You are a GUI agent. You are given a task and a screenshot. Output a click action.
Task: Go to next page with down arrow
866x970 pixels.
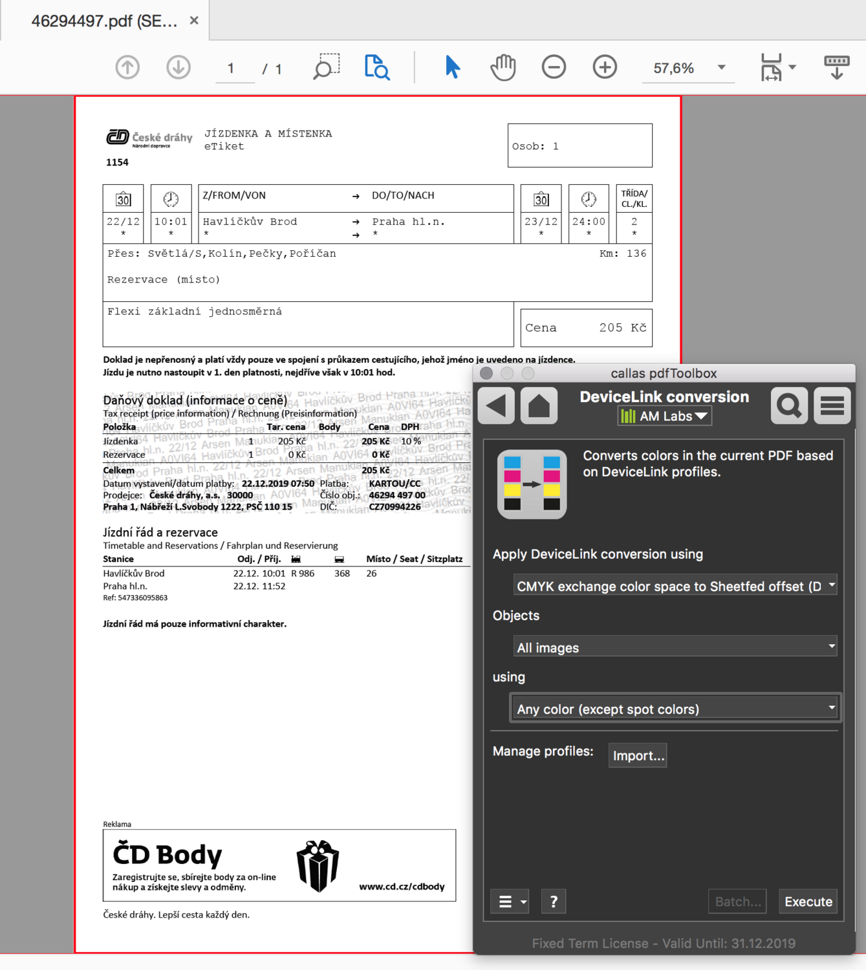pyautogui.click(x=179, y=67)
